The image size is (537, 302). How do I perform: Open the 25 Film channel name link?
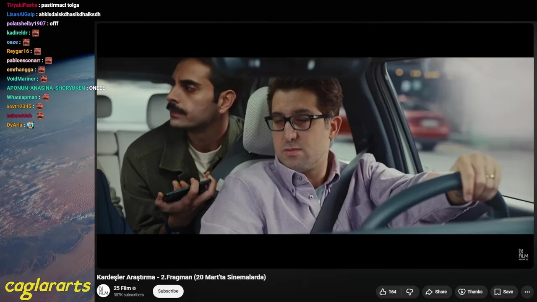tap(122, 288)
